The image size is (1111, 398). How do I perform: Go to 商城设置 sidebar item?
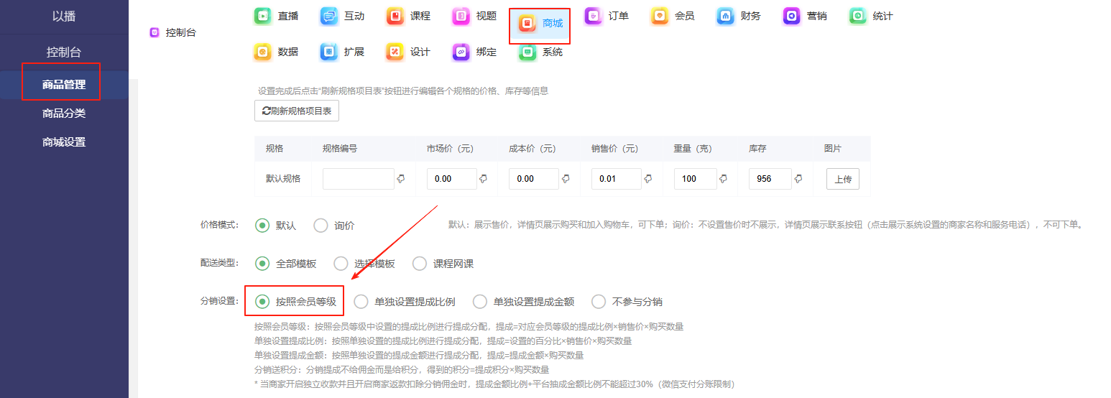coord(64,142)
